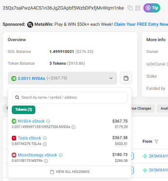Show info for the TSLAx balance
The height and width of the screenshot is (181, 168).
pos(45,144)
